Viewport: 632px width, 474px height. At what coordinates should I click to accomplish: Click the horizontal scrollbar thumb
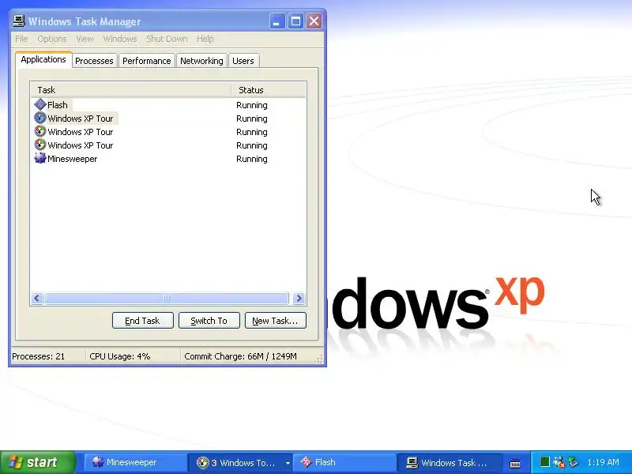click(x=167, y=299)
